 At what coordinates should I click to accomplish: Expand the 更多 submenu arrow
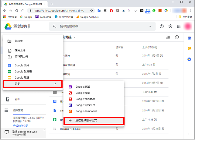[55, 84]
